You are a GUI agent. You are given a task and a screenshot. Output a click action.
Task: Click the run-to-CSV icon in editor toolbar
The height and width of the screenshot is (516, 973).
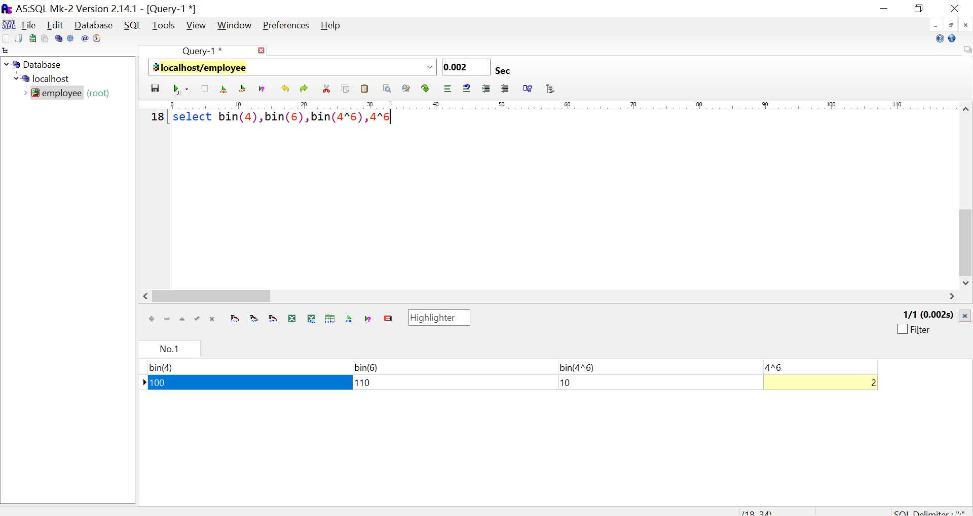pyautogui.click(x=243, y=89)
